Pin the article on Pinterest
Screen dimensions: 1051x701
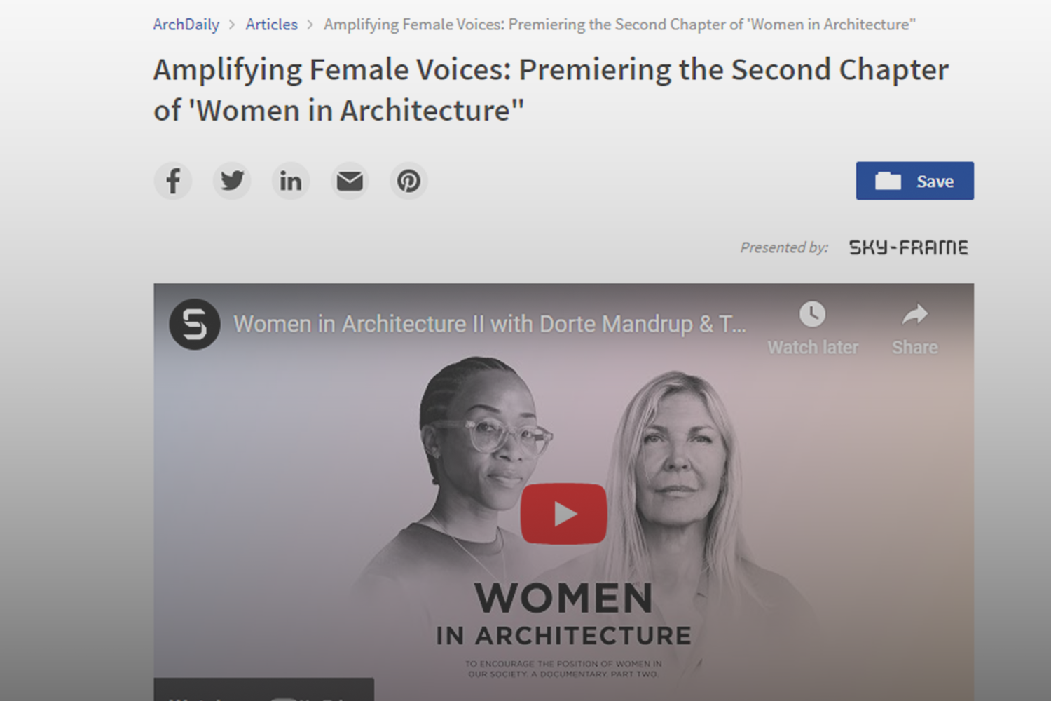(x=408, y=181)
